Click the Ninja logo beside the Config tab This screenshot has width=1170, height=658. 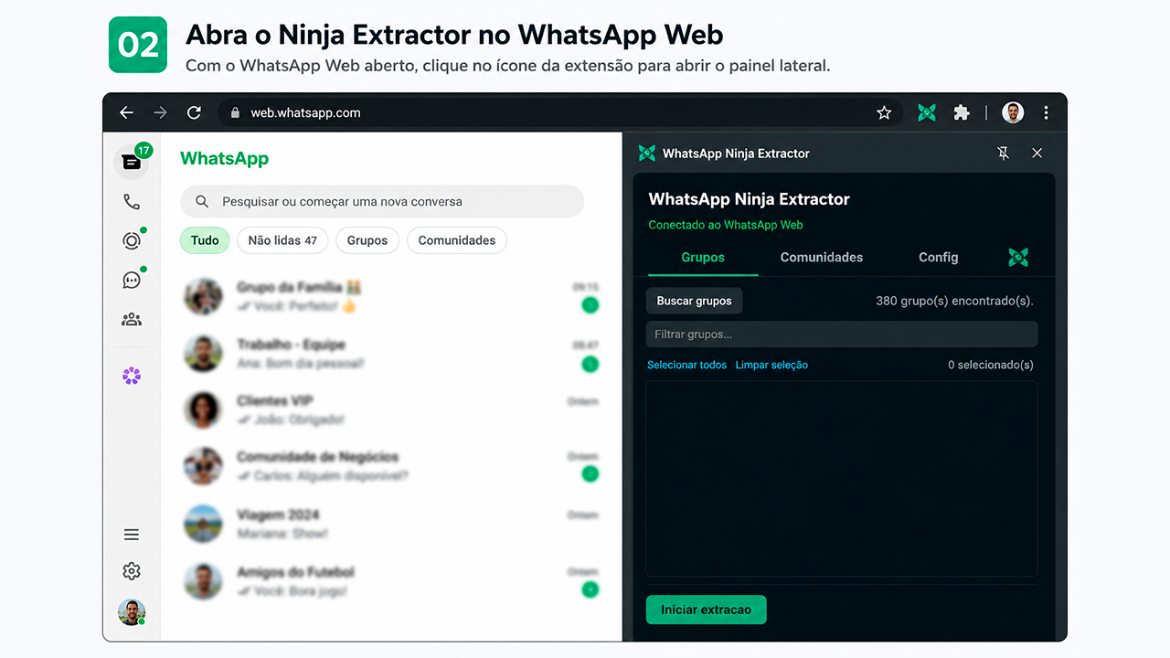click(x=1018, y=257)
